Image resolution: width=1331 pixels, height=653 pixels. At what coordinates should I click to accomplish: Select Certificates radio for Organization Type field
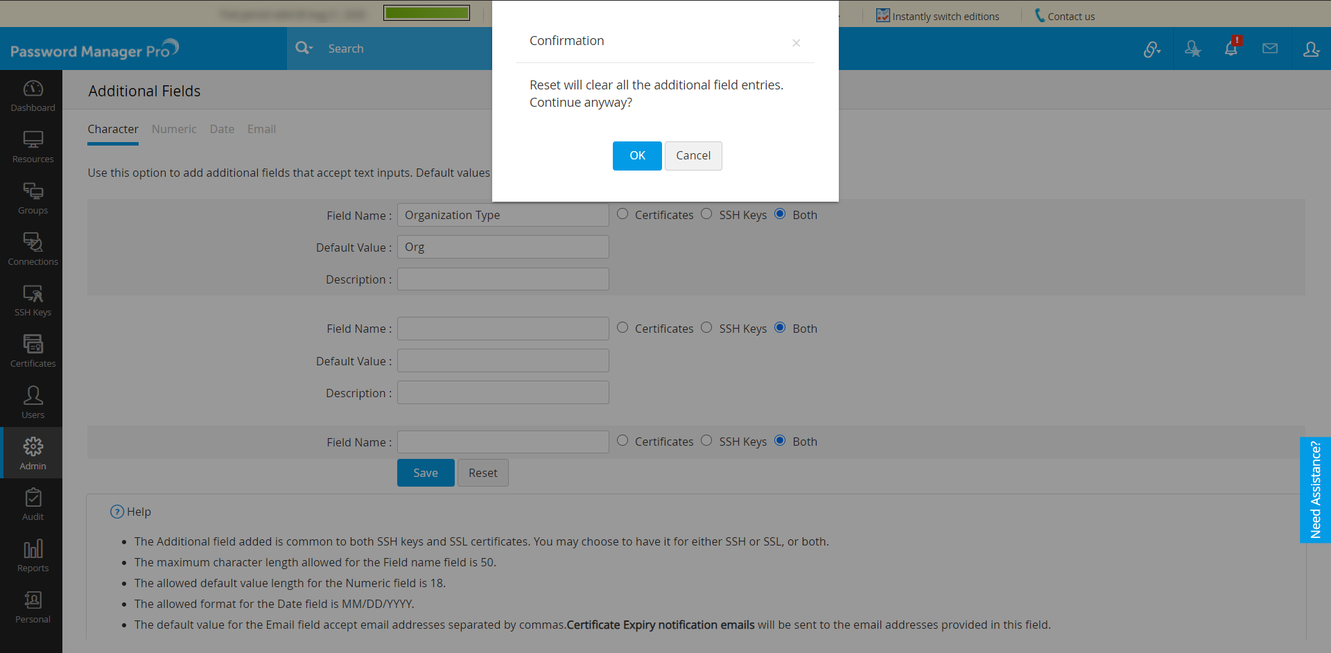(623, 214)
